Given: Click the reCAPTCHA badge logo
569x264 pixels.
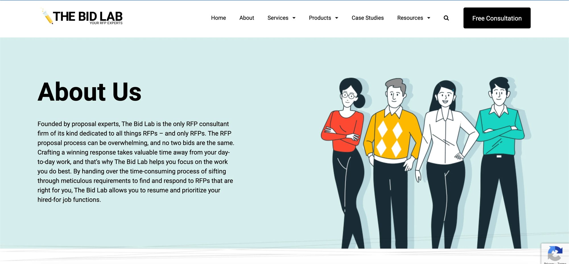Looking at the screenshot, I should pyautogui.click(x=555, y=253).
